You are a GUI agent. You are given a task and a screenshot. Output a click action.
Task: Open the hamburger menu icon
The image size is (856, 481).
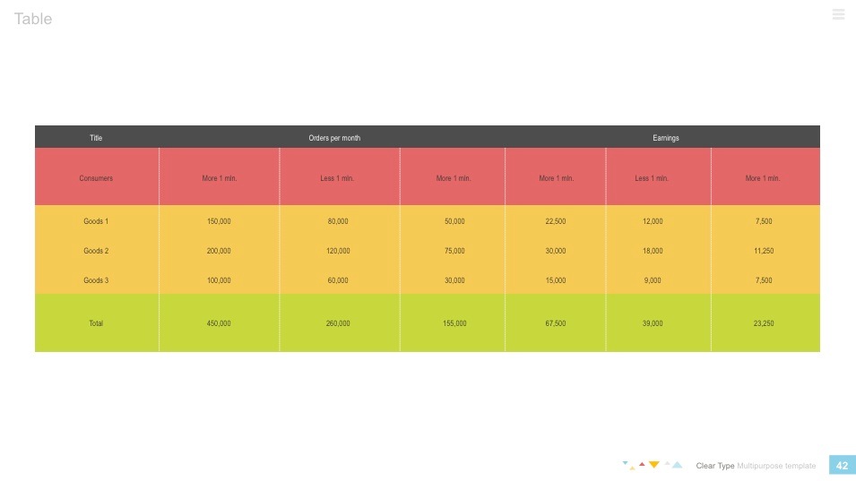[838, 14]
